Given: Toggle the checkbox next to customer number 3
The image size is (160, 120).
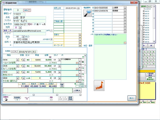Looking at the screenshot, I should pyautogui.click(x=29, y=10).
